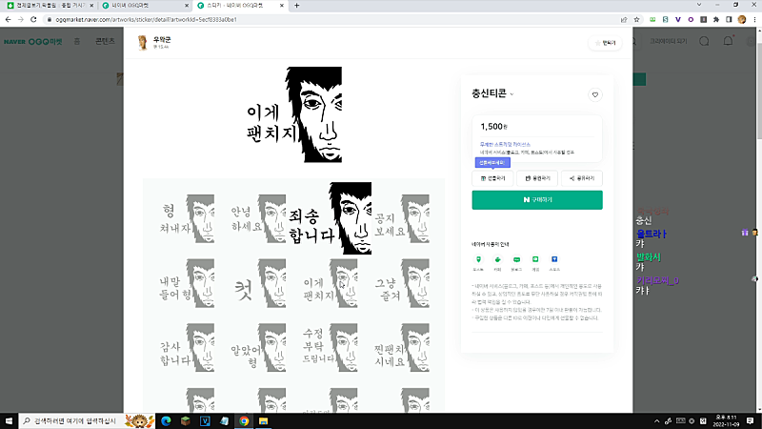Select the '감사합니다' sticker
This screenshot has width=762, height=429.
[x=187, y=348]
